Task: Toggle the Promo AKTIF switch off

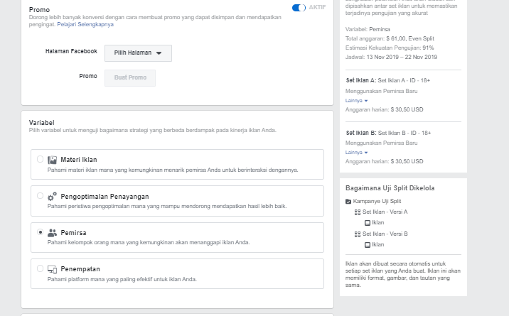Action: 299,8
